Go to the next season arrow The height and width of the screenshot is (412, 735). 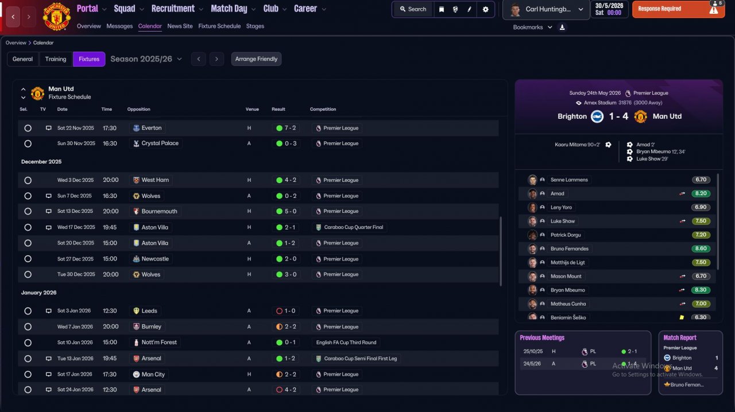(x=216, y=59)
